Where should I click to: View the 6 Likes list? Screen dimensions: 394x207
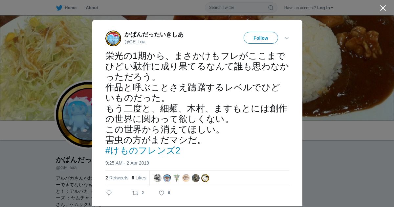(x=139, y=178)
